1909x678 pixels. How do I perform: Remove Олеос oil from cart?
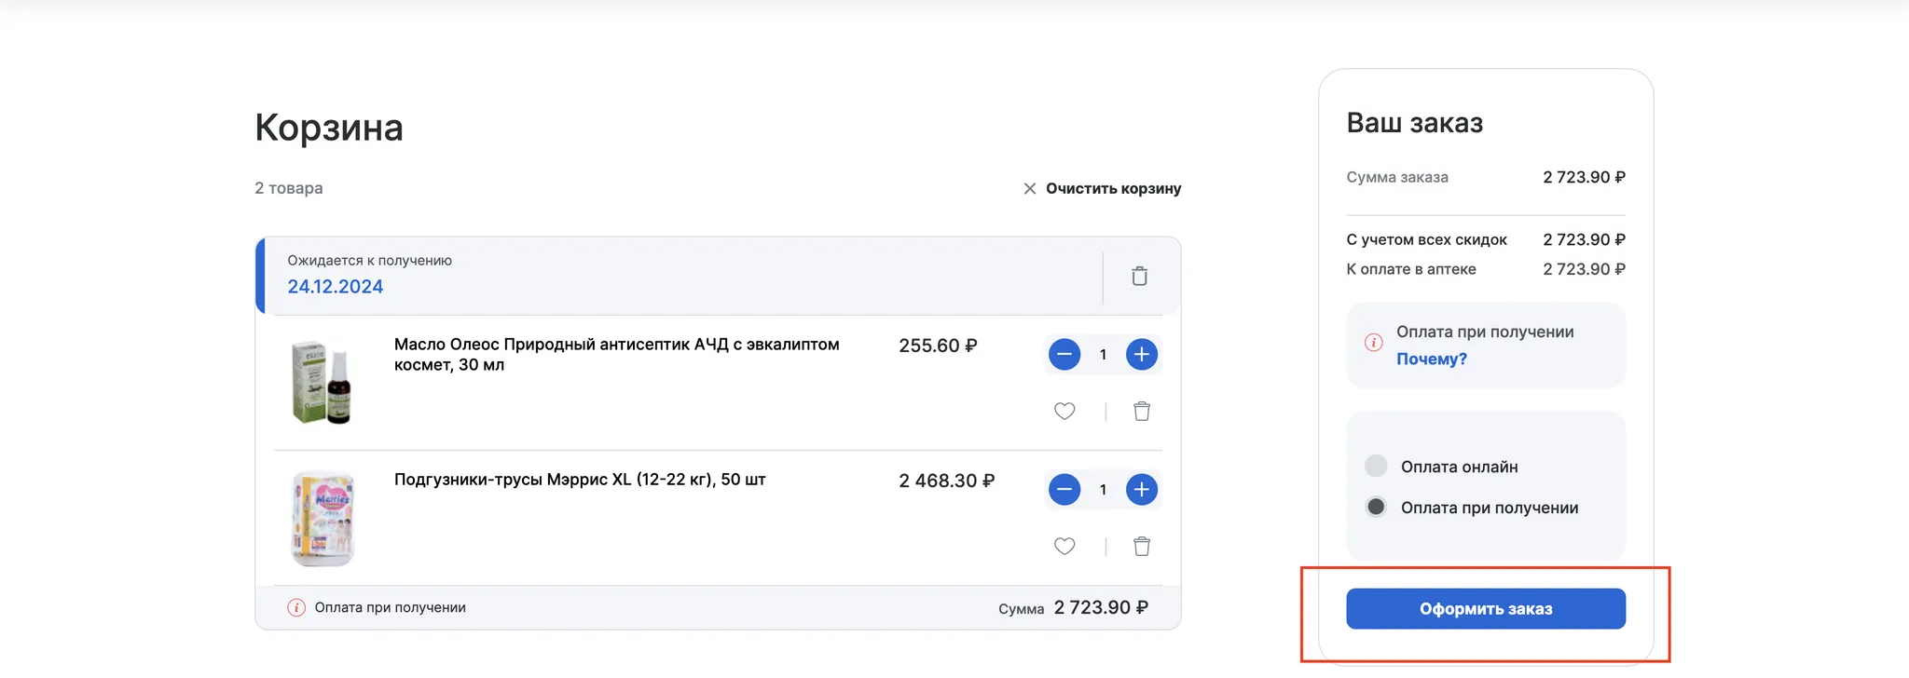click(1142, 411)
